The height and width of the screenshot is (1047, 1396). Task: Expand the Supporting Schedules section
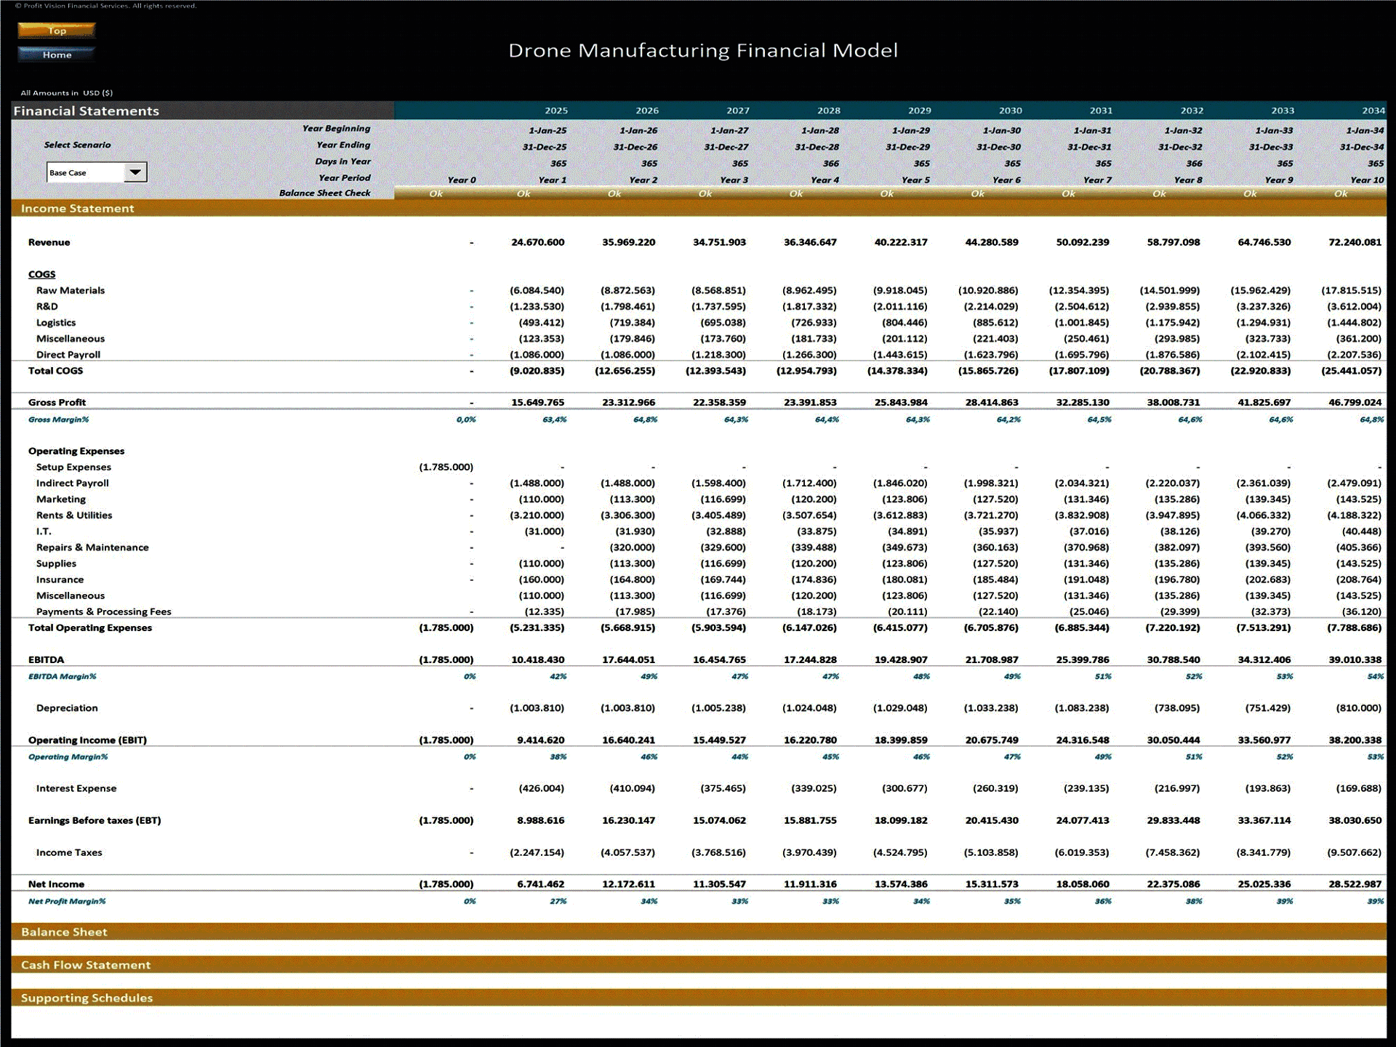[699, 998]
